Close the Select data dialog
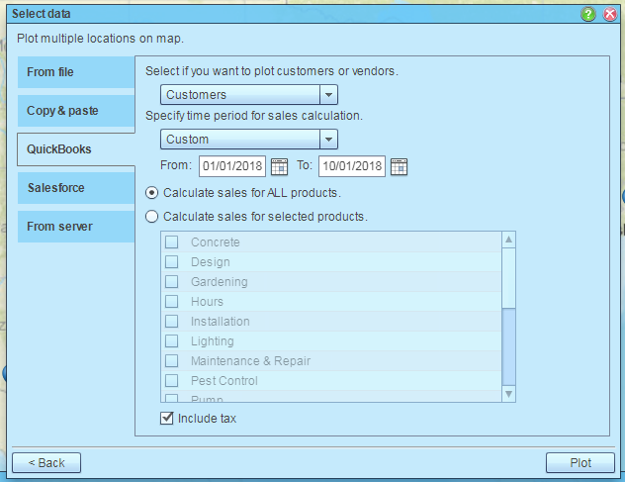 pos(609,14)
